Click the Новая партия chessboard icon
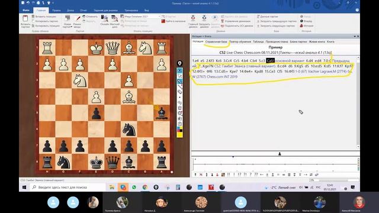 pyautogui.click(x=68, y=18)
